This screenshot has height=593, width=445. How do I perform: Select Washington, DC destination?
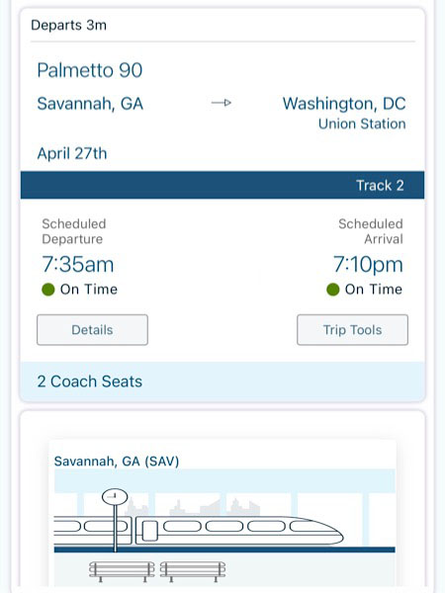pos(344,104)
